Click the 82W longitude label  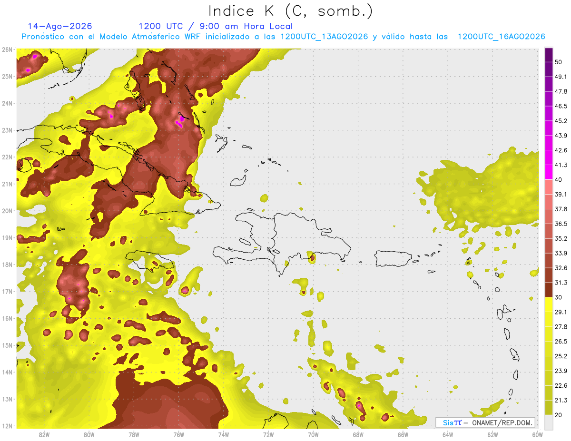(44, 434)
